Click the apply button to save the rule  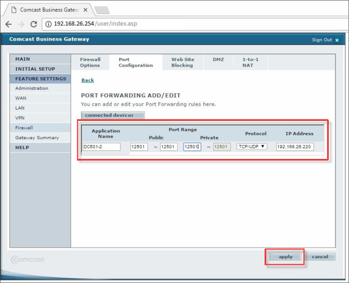285,257
